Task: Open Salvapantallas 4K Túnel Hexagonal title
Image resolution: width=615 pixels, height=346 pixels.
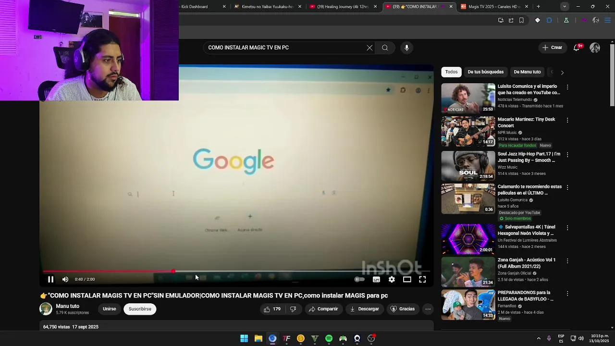Action: [x=527, y=230]
